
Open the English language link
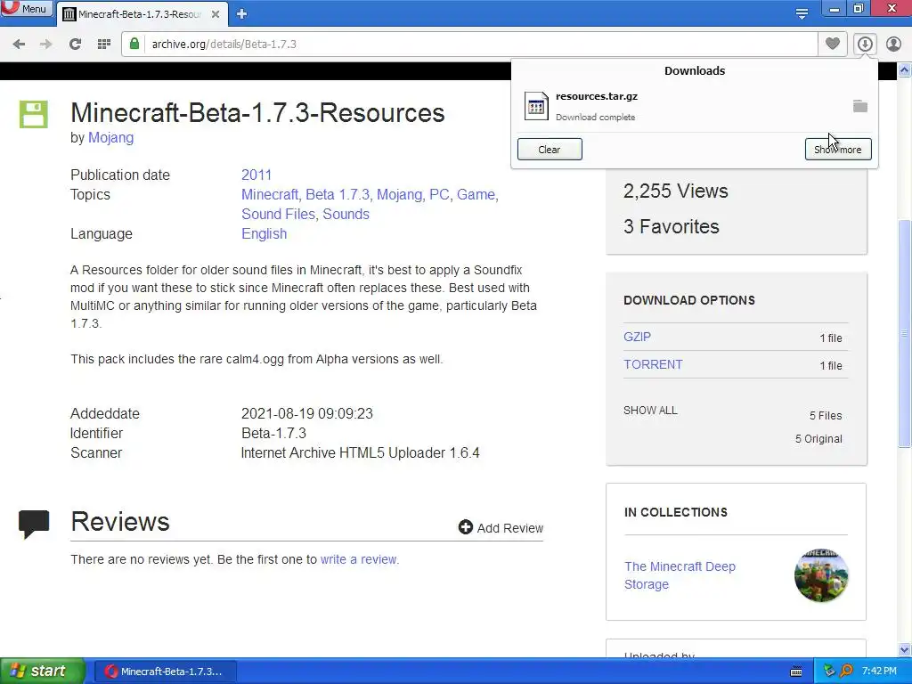click(264, 234)
